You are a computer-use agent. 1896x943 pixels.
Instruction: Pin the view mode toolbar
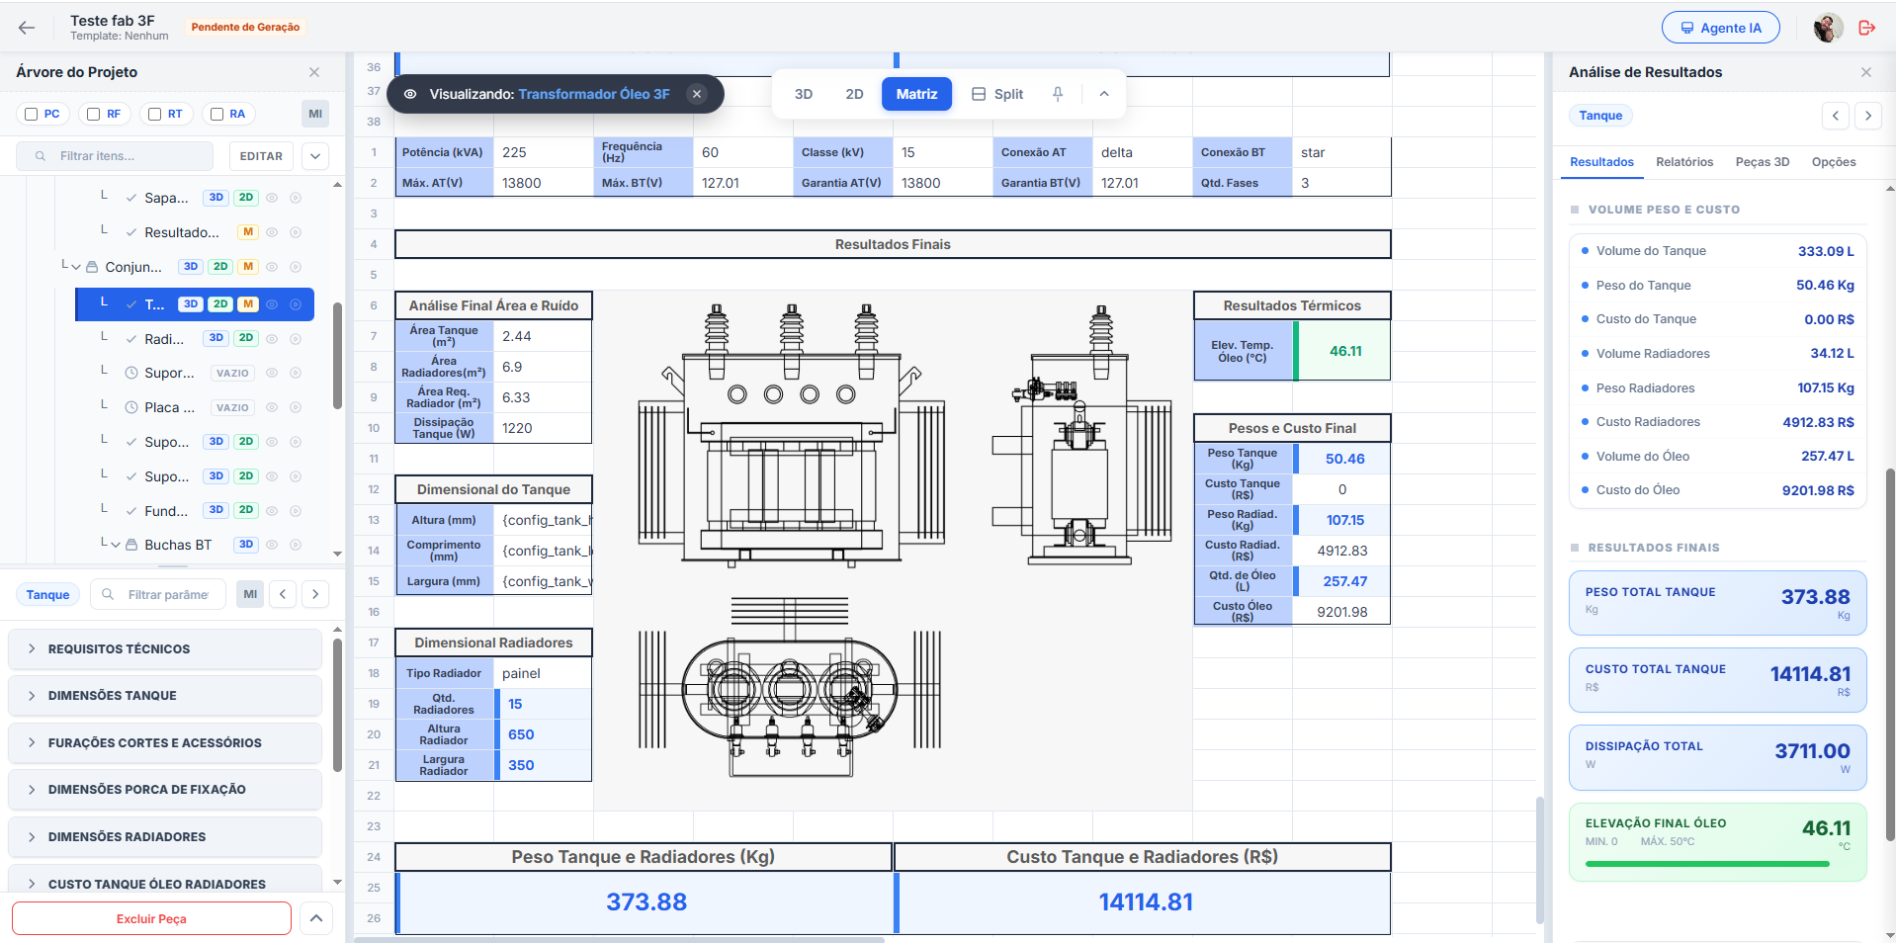1058,94
